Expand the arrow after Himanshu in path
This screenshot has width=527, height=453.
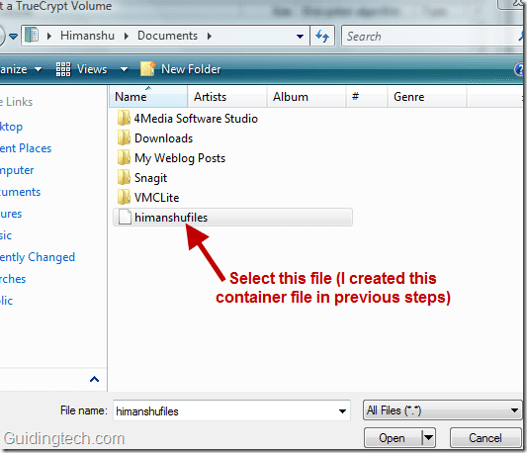click(x=127, y=36)
